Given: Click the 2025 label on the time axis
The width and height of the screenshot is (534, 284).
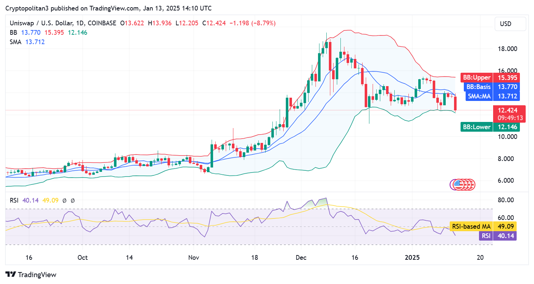Looking at the screenshot, I should click(x=412, y=258).
